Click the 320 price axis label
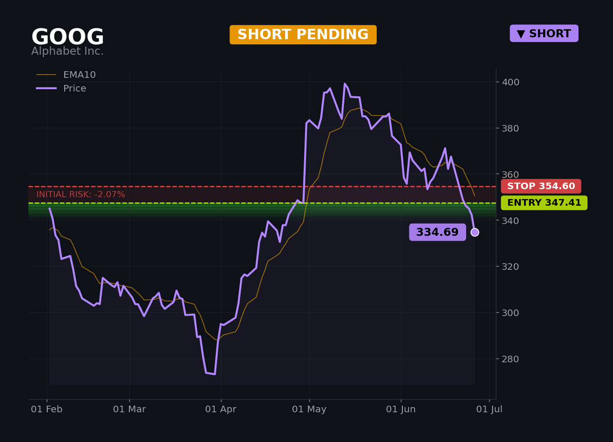The image size is (613, 442). pyautogui.click(x=510, y=267)
